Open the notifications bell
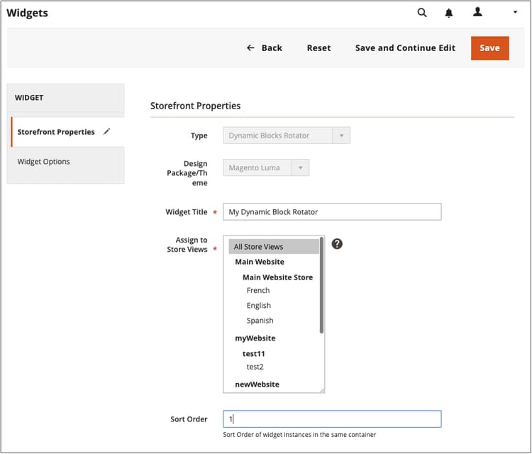Screen dimensions: 532x454 click(449, 13)
